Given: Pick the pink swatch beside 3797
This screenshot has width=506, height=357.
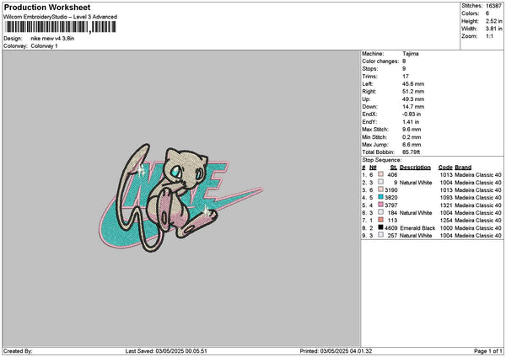Looking at the screenshot, I should coord(381,205).
